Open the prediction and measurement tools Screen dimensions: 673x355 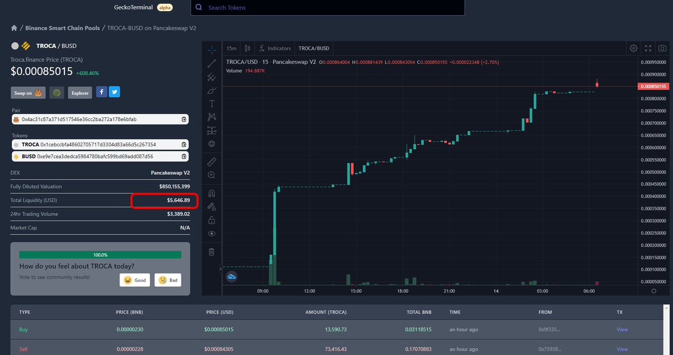pos(211,130)
